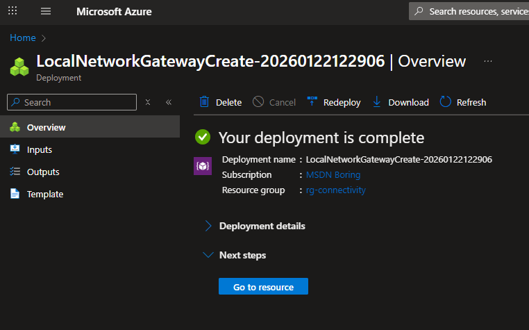
Task: Click the Inputs monitor icon
Action: coord(15,149)
